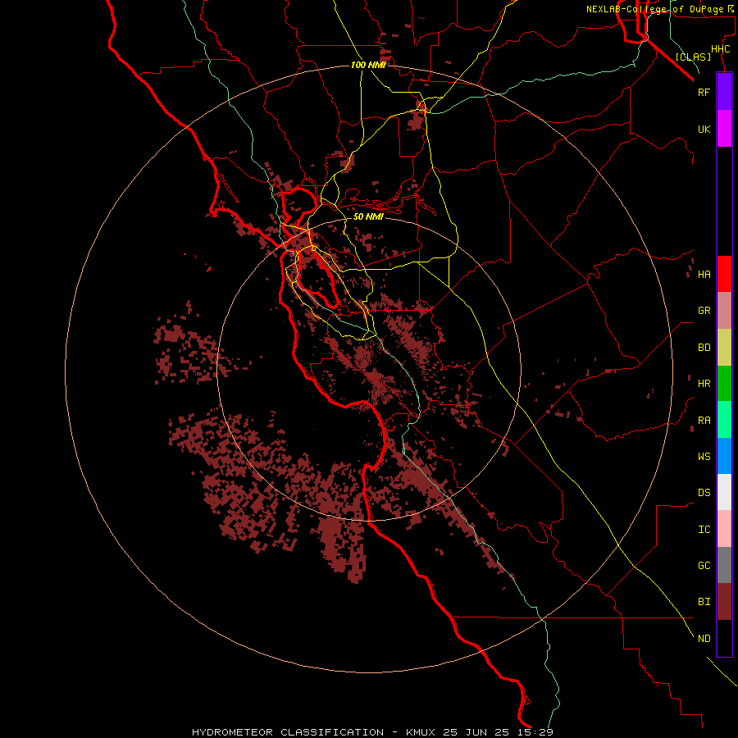Select the white DS legend swatch
The height and width of the screenshot is (738, 738).
pyautogui.click(x=724, y=492)
